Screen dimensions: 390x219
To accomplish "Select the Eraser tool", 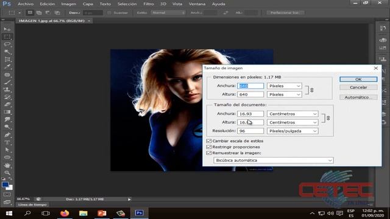I will [x=7, y=104].
